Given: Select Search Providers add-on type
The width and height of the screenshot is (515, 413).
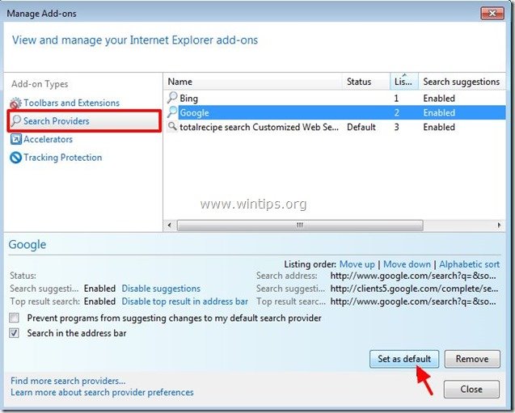Looking at the screenshot, I should 56,120.
